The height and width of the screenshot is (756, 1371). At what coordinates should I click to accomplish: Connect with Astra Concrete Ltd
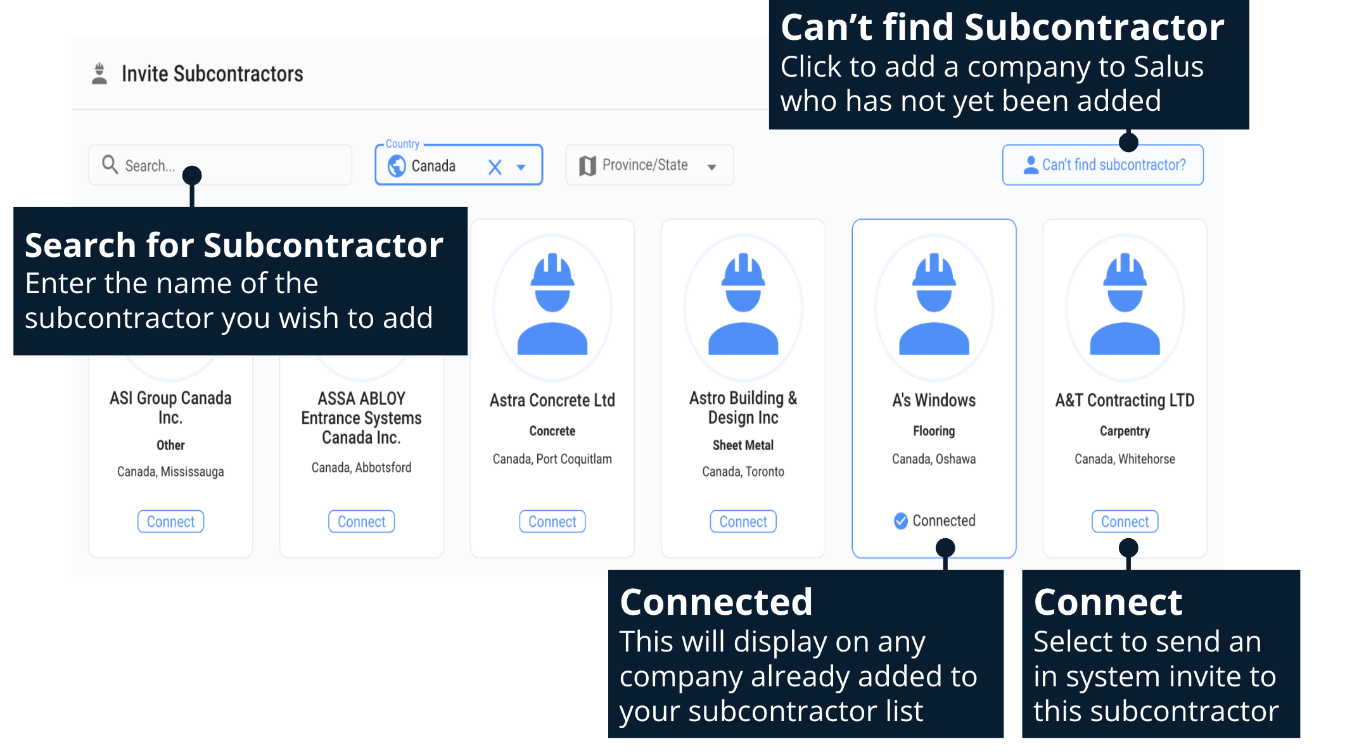coord(552,522)
